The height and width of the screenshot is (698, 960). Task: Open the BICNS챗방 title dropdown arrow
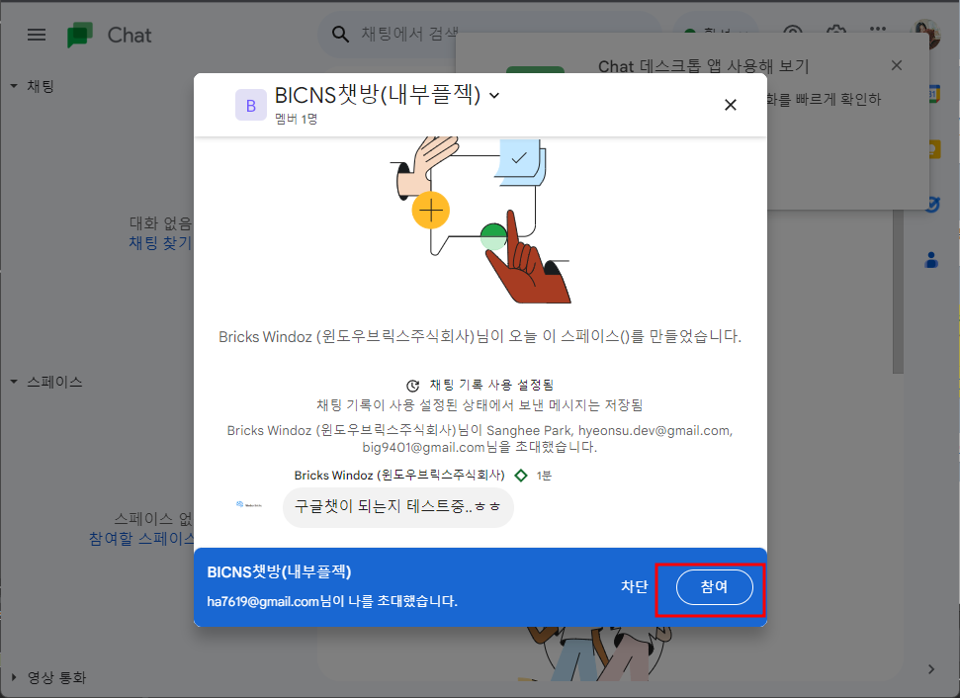point(494,96)
